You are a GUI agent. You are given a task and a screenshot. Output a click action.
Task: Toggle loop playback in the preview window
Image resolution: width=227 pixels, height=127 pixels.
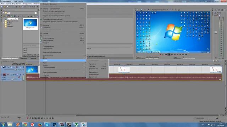tap(163, 55)
